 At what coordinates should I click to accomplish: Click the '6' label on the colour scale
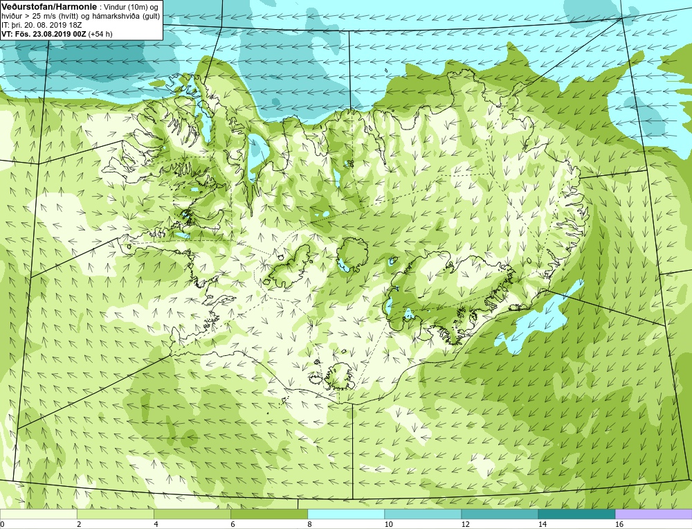[x=233, y=525]
